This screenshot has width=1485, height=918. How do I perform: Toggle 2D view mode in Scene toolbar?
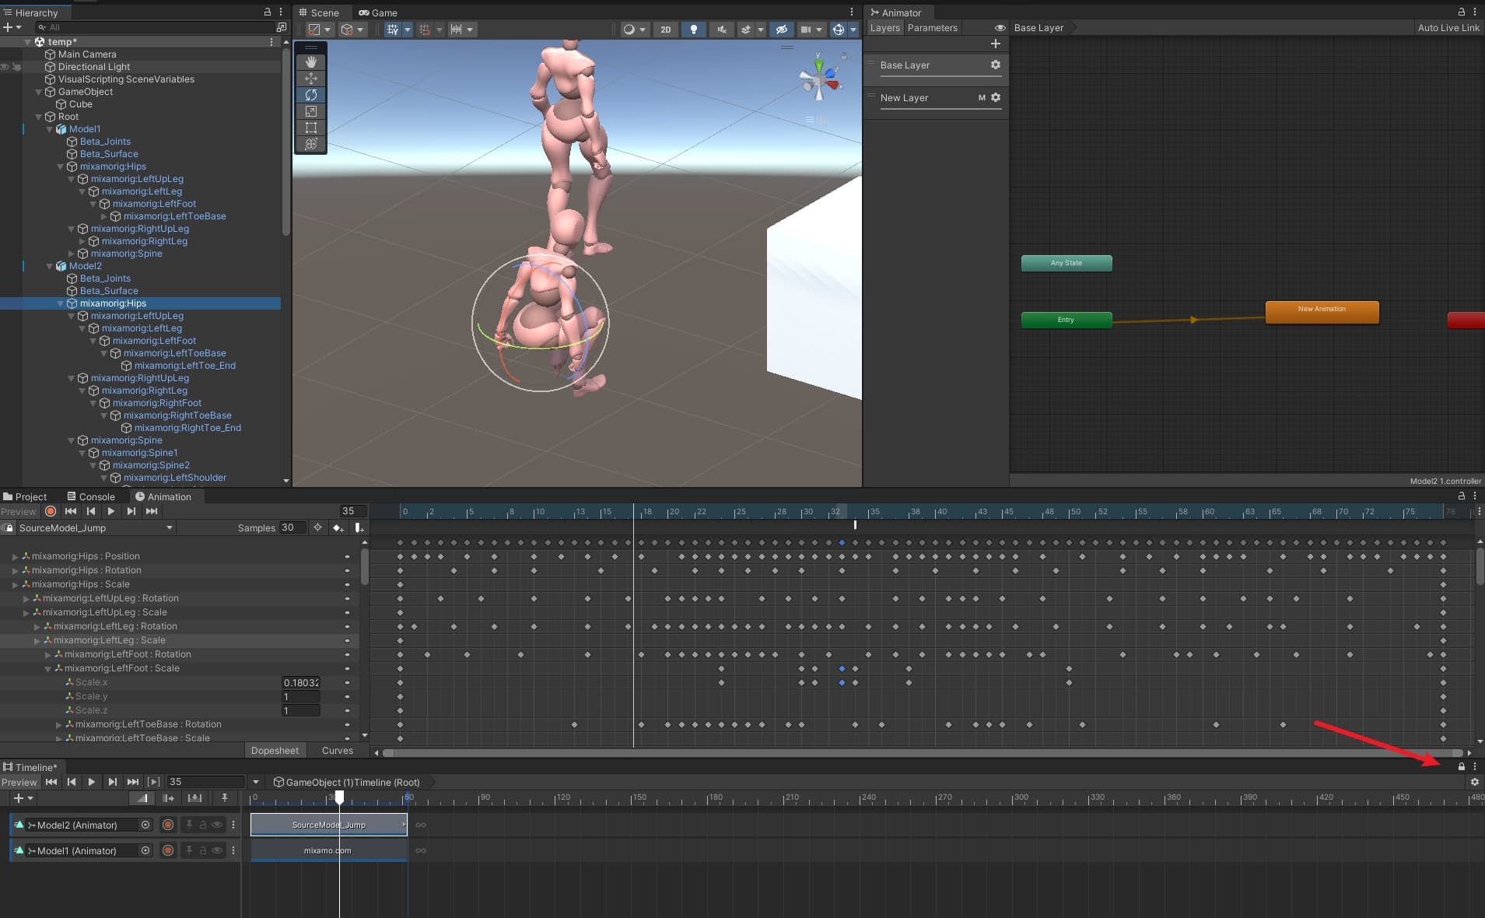coord(666,29)
